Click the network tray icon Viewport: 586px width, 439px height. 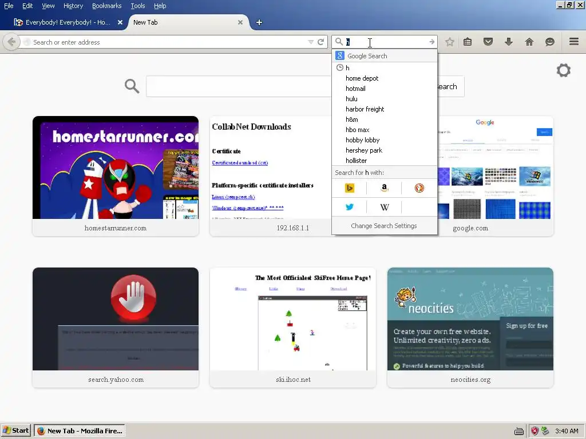545,431
